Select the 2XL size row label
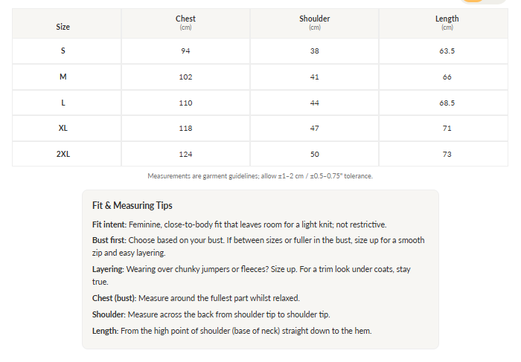This screenshot has width=521, height=362. coord(63,154)
